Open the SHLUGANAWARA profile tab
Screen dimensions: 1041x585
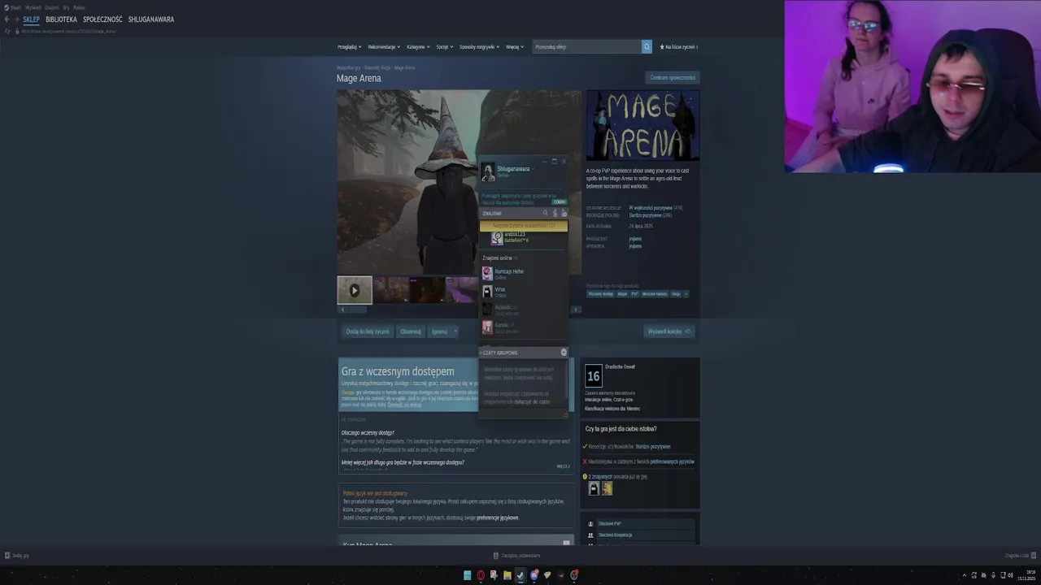151,19
